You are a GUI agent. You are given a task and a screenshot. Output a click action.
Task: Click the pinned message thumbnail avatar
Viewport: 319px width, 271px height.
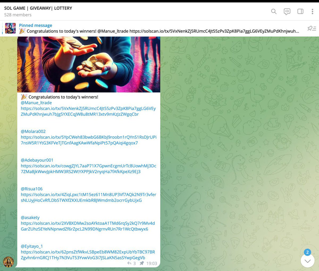(10, 28)
